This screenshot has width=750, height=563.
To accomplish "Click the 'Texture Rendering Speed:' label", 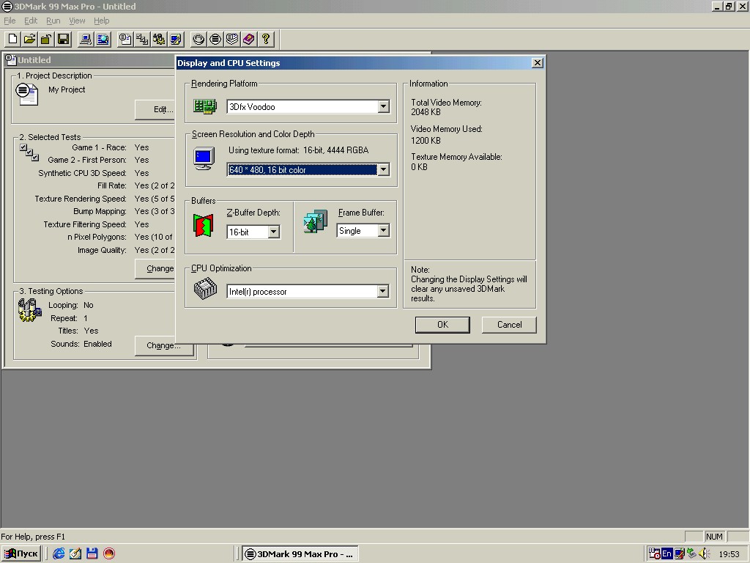I will [x=81, y=199].
